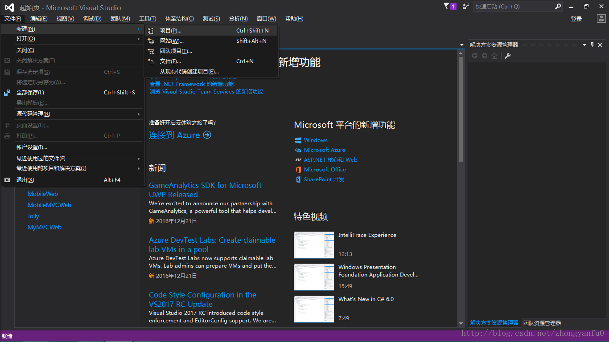Viewport: 609px width, 342px height.
Task: Open recent project MobileMVCWeb
Action: [49, 205]
